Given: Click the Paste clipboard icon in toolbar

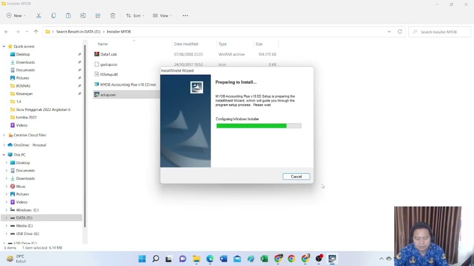Looking at the screenshot, I should point(68,16).
